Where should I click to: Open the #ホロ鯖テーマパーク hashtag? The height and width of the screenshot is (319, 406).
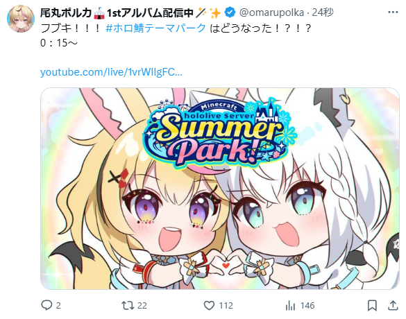point(155,28)
